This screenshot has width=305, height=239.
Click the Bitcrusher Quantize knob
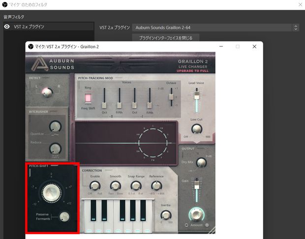pyautogui.click(x=55, y=126)
